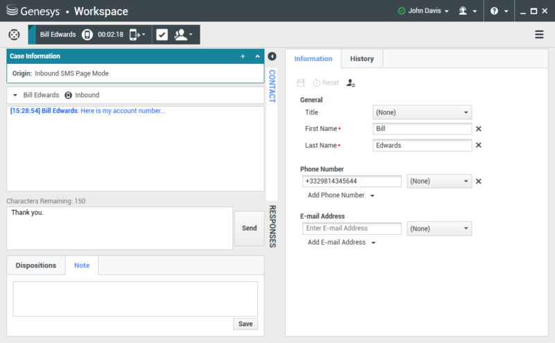Remove the First Name value with X
The height and width of the screenshot is (343, 555).
point(478,129)
